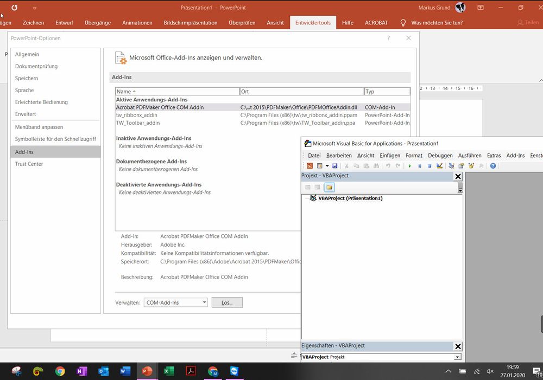Click the help question mark in PowerPoint-Optionen dialog
The height and width of the screenshot is (380, 543).
tap(389, 38)
